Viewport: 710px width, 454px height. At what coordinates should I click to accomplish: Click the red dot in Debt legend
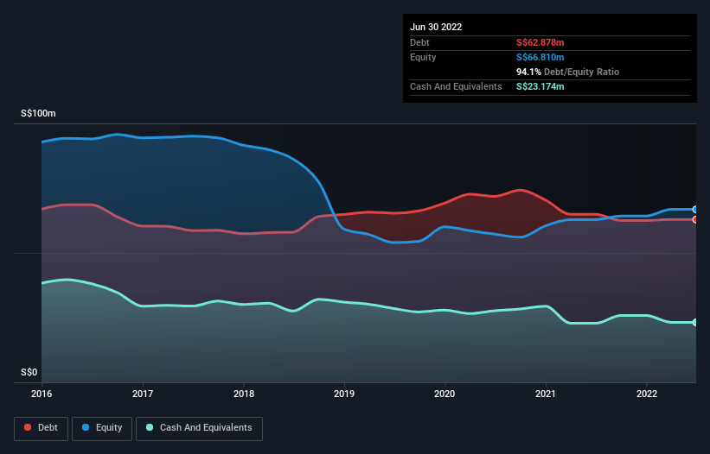pyautogui.click(x=28, y=427)
